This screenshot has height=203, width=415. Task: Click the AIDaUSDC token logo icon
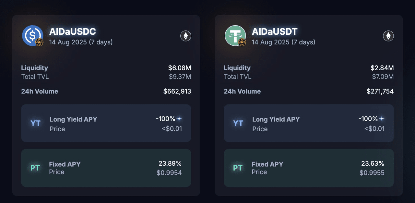pyautogui.click(x=33, y=36)
